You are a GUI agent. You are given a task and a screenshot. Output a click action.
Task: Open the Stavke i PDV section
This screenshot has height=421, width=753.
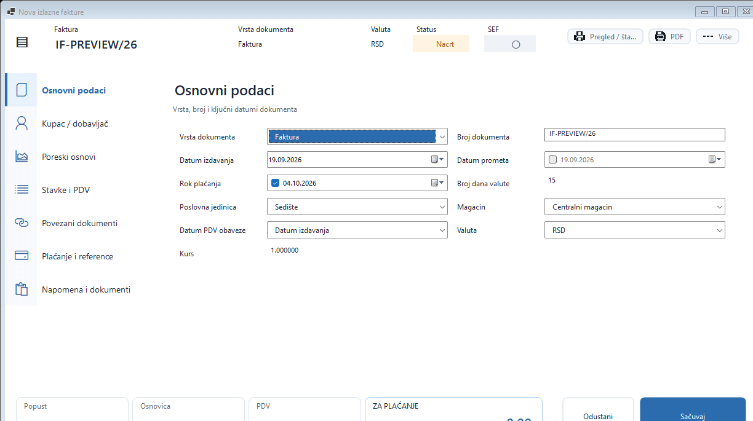click(66, 190)
